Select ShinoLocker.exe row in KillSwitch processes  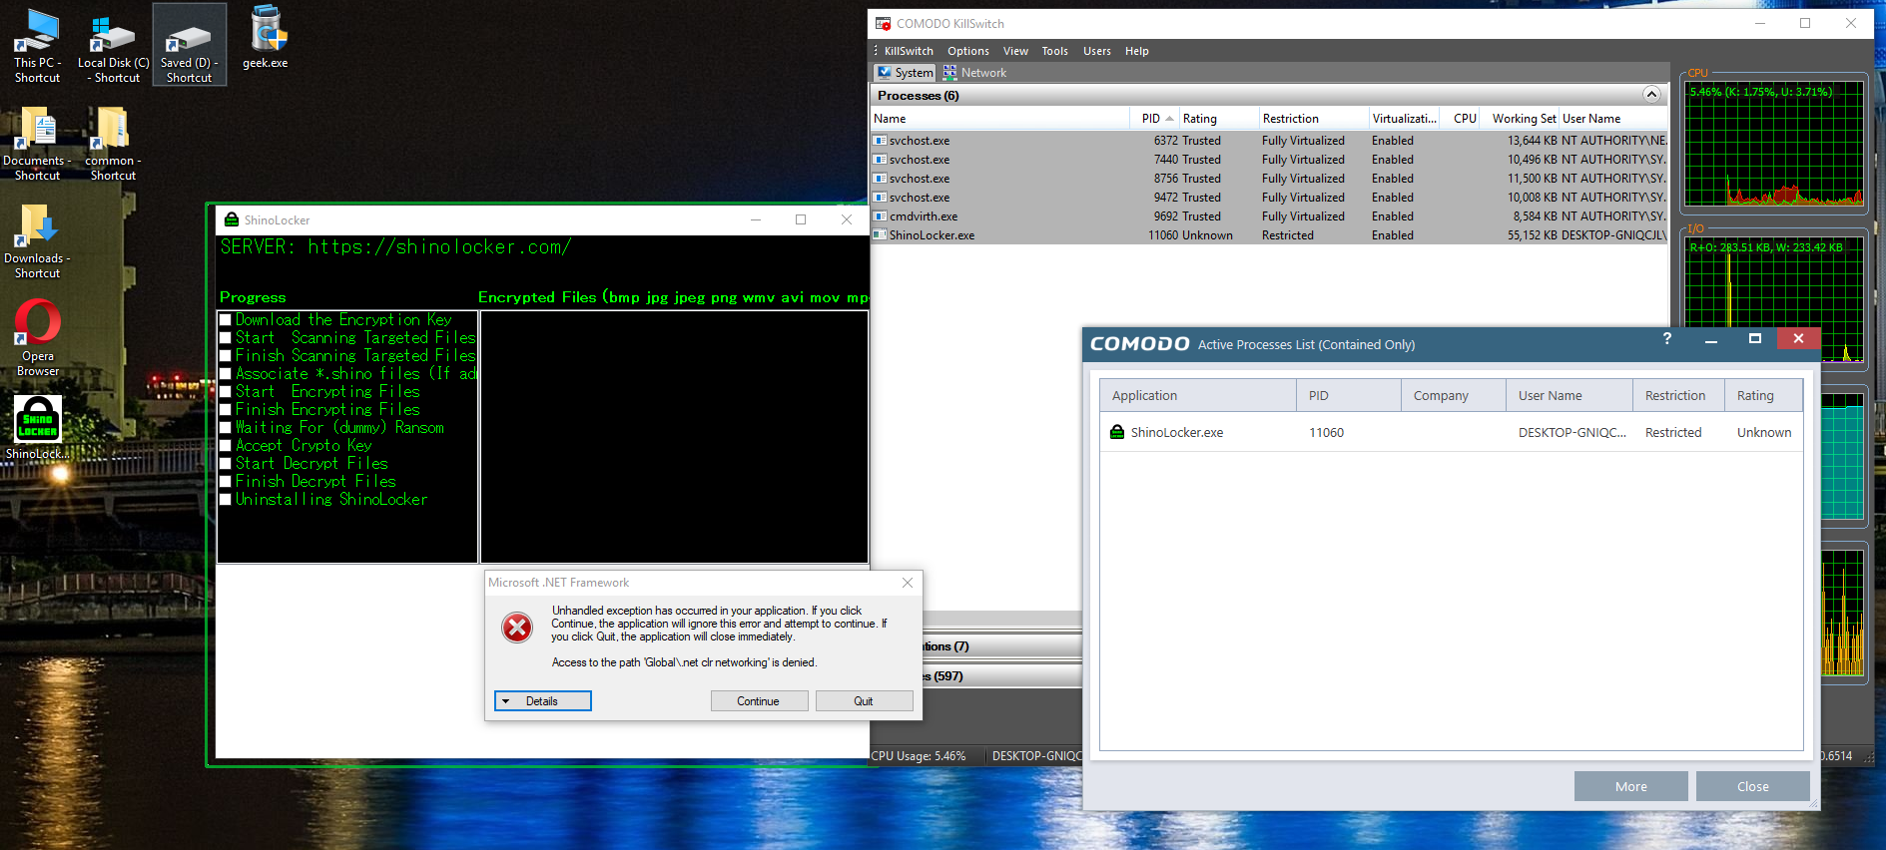(1270, 235)
